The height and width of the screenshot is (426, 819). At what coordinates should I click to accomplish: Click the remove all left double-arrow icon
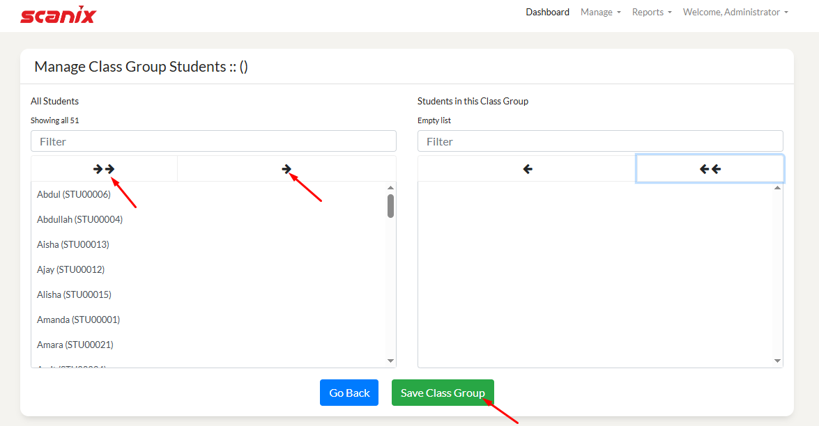tap(710, 169)
